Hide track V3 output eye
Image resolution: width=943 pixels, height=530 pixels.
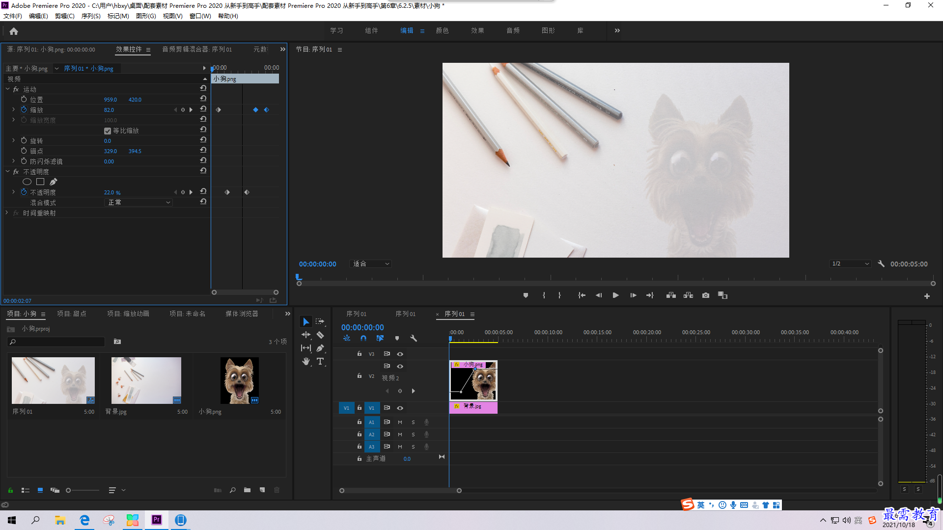coord(400,354)
